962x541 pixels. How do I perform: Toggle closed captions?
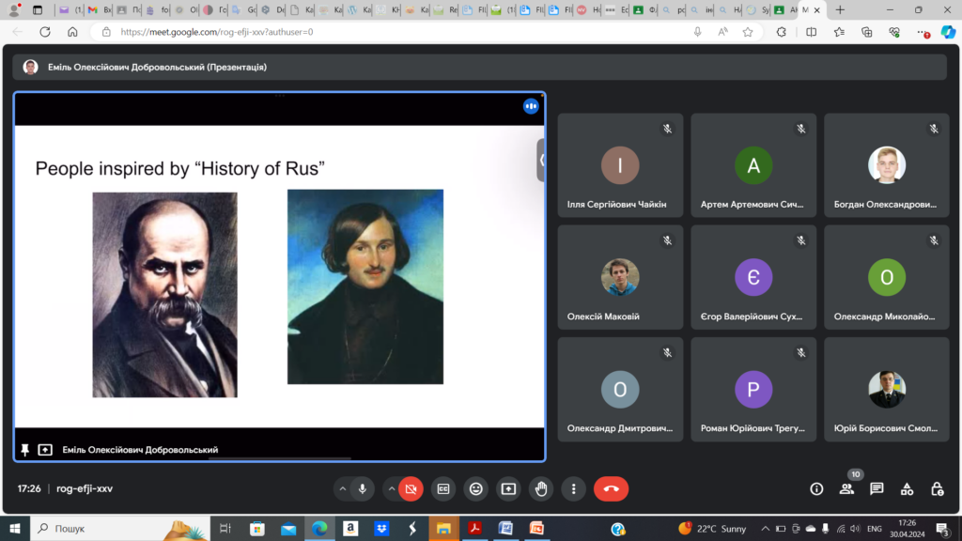[442, 488]
